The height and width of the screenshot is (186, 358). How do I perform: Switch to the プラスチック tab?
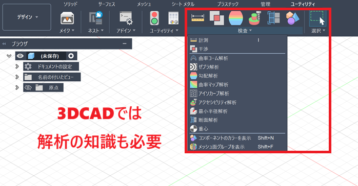point(228,4)
